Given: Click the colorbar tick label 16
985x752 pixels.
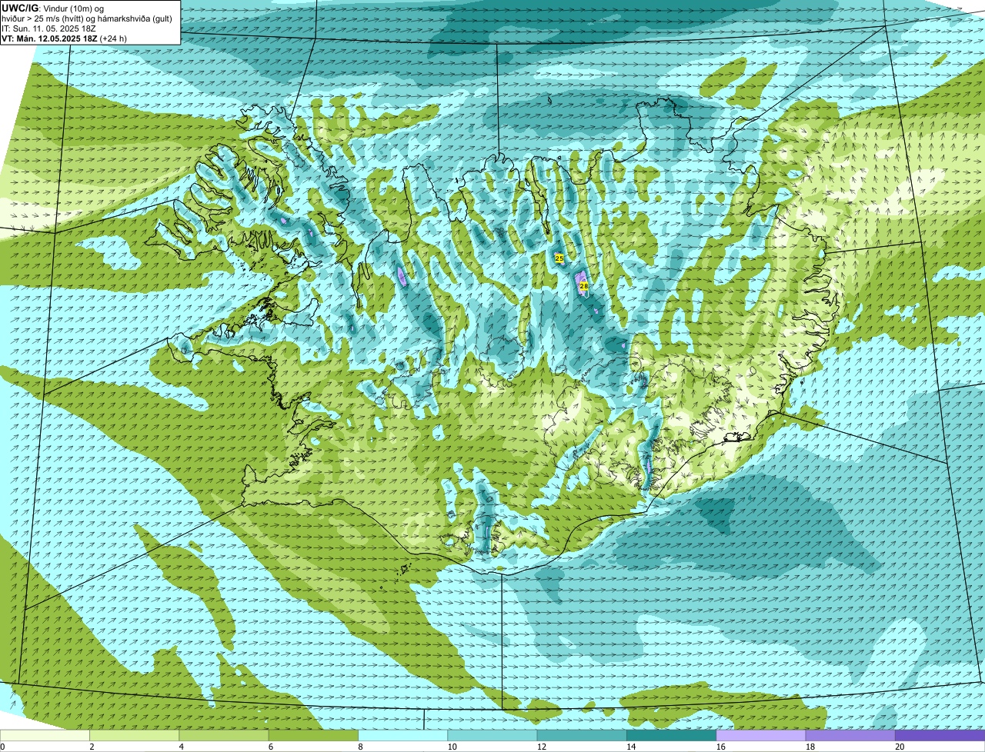Looking at the screenshot, I should pyautogui.click(x=720, y=747).
